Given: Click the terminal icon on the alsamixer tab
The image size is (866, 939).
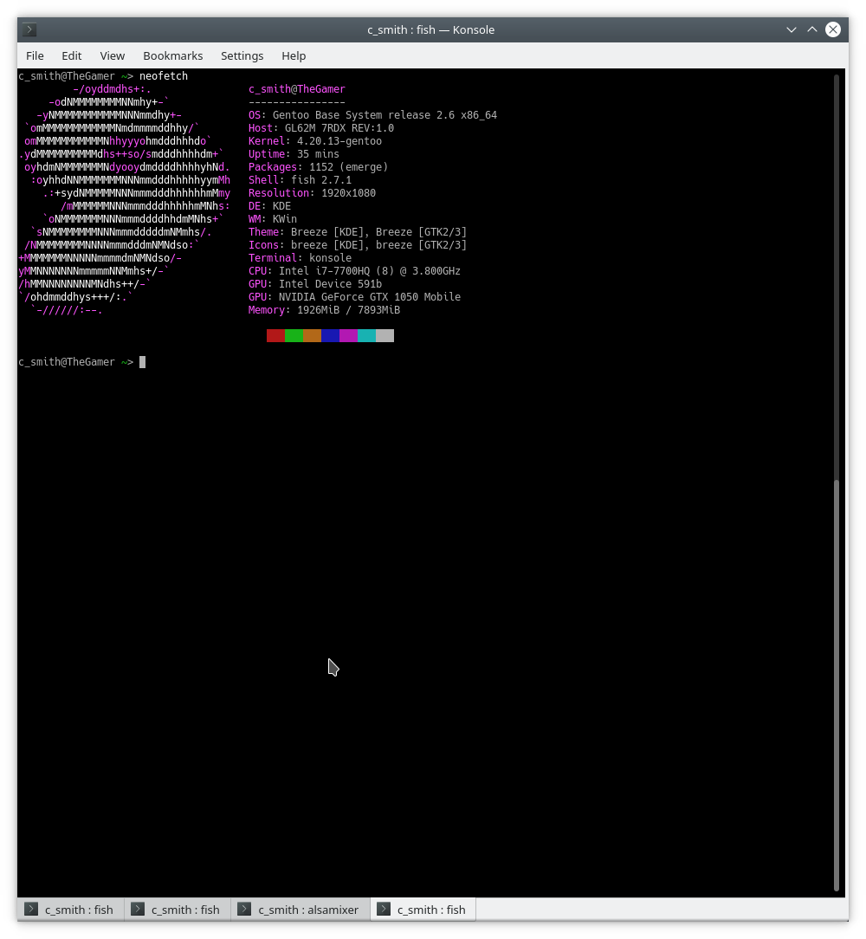Looking at the screenshot, I should point(243,909).
